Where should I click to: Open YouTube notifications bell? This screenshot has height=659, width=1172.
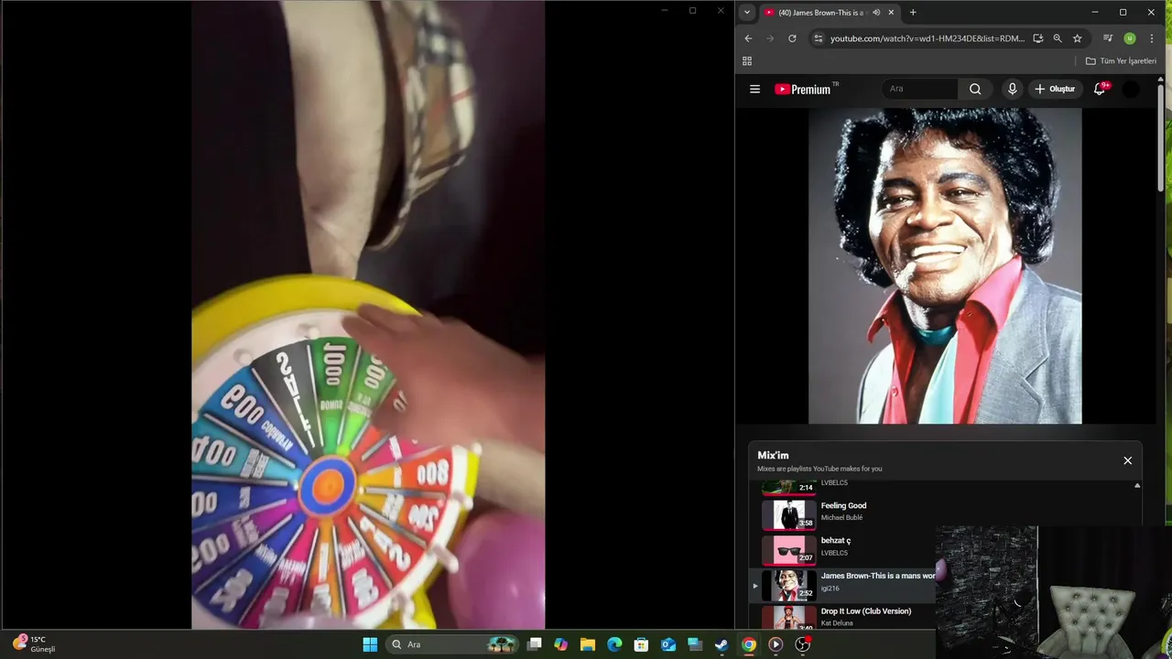pyautogui.click(x=1100, y=89)
